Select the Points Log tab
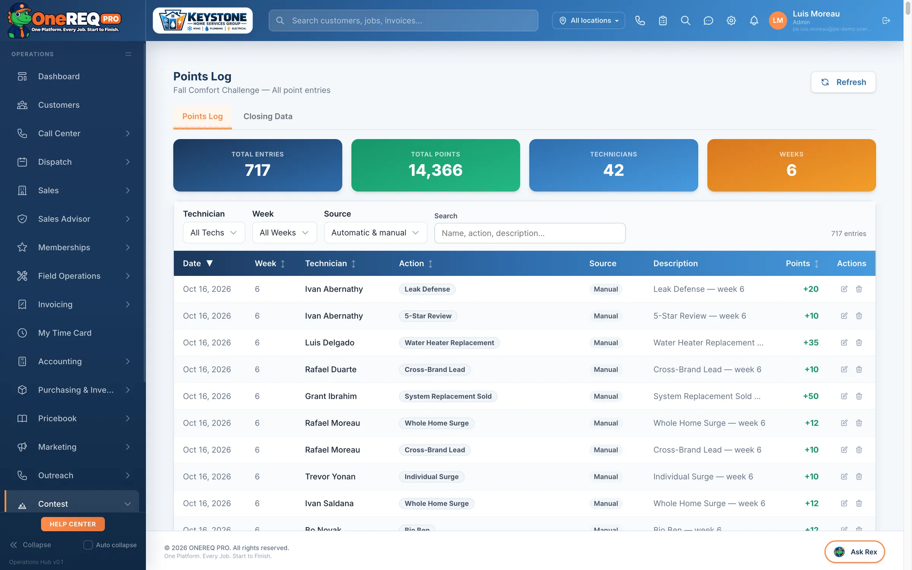This screenshot has width=912, height=570. (x=203, y=116)
